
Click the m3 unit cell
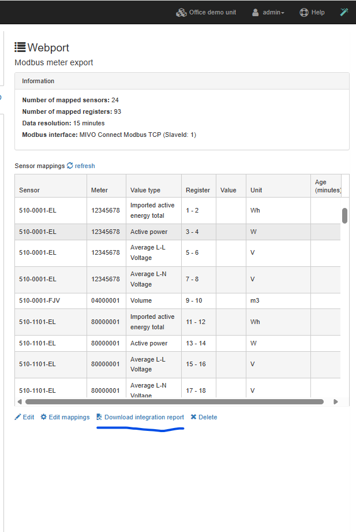tap(278, 300)
